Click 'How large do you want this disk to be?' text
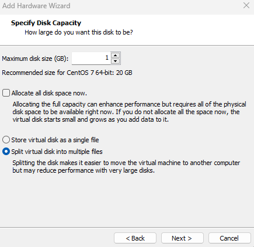The image size is (254, 247). pyautogui.click(x=79, y=32)
